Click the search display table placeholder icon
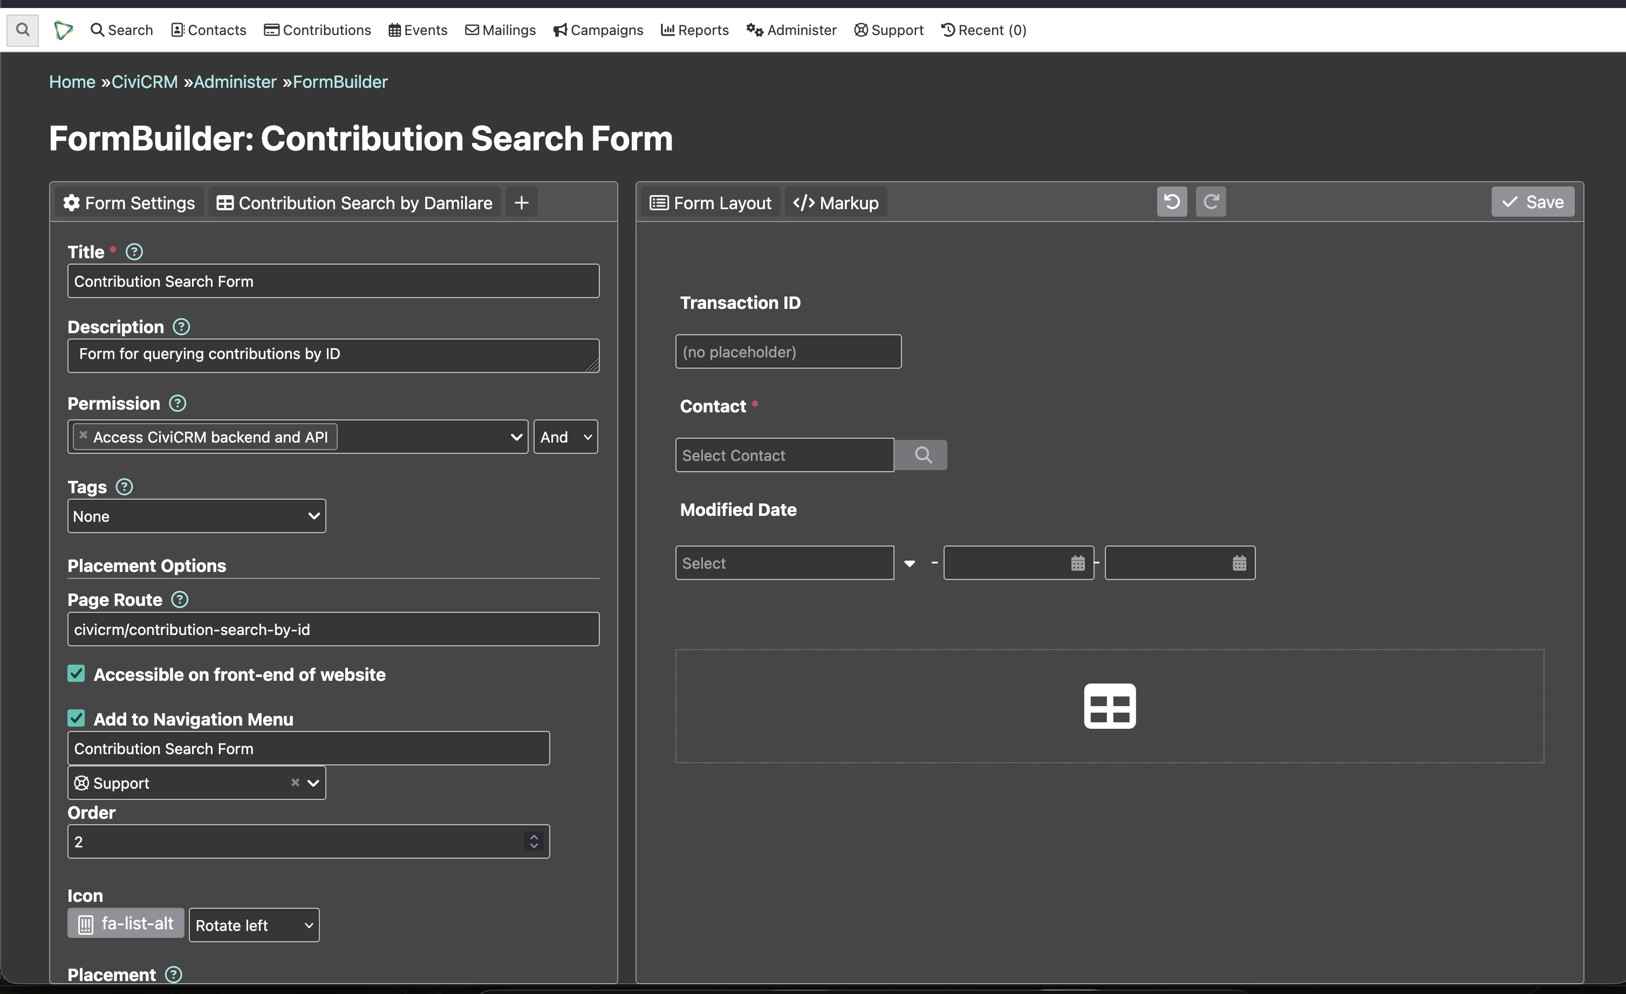The width and height of the screenshot is (1626, 994). pyautogui.click(x=1110, y=706)
